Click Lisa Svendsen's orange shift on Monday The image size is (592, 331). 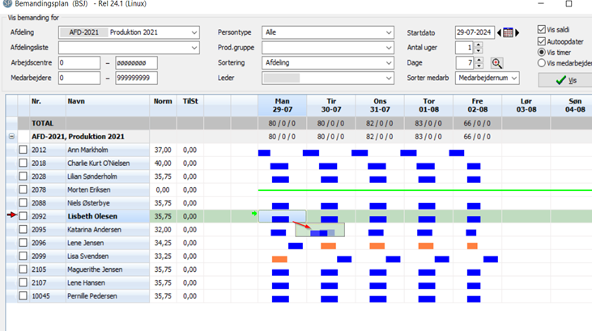(279, 259)
